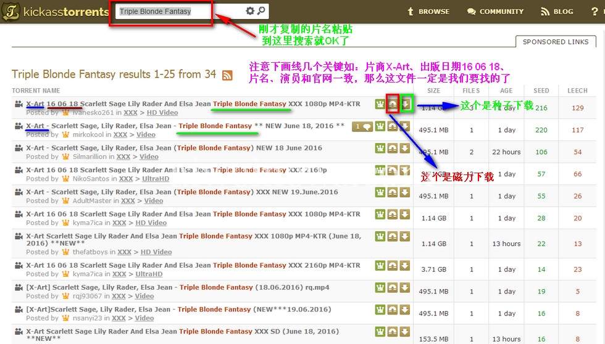605x344 pixels.
Task: Click the search input field
Action: point(181,11)
